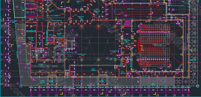Select grid bubble 1/2 on bottom axis
The width and height of the screenshot is (201, 97).
point(56,95)
